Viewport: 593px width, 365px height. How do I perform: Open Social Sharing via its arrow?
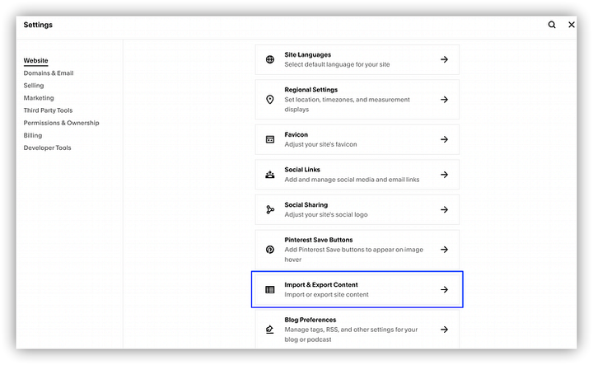(445, 209)
